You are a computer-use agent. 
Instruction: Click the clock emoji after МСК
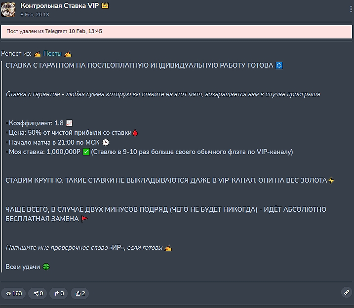[x=106, y=142]
